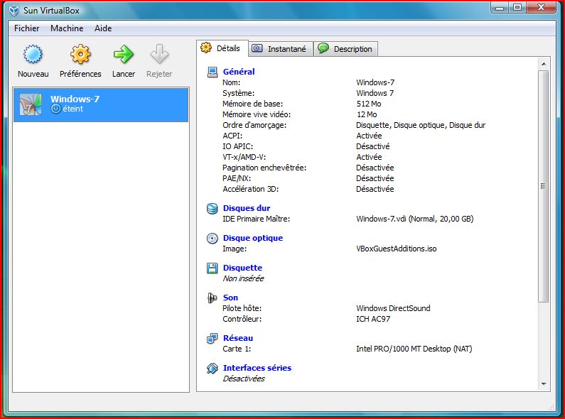Open the Aide menu
565x419 pixels.
pyautogui.click(x=103, y=28)
